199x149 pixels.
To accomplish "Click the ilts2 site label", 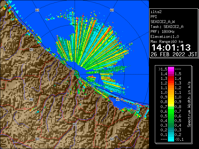I will [x=156, y=12].
